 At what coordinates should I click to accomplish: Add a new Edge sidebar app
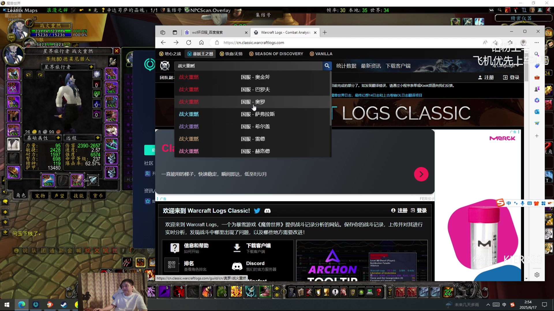[x=537, y=136]
